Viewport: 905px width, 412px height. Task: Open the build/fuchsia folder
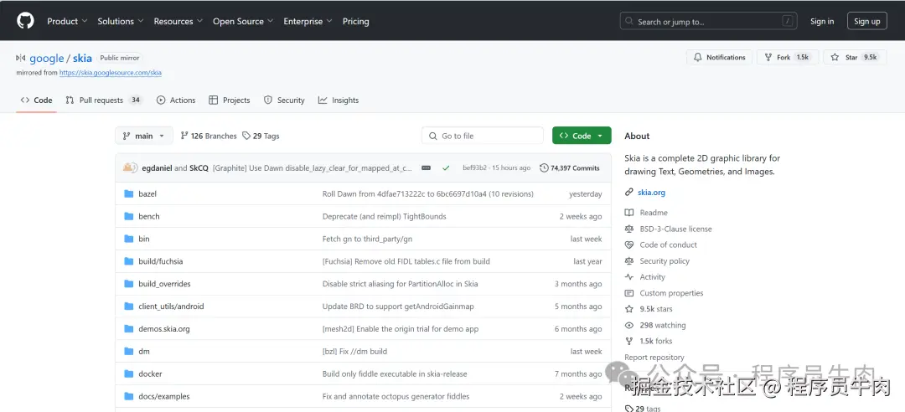[x=160, y=261]
